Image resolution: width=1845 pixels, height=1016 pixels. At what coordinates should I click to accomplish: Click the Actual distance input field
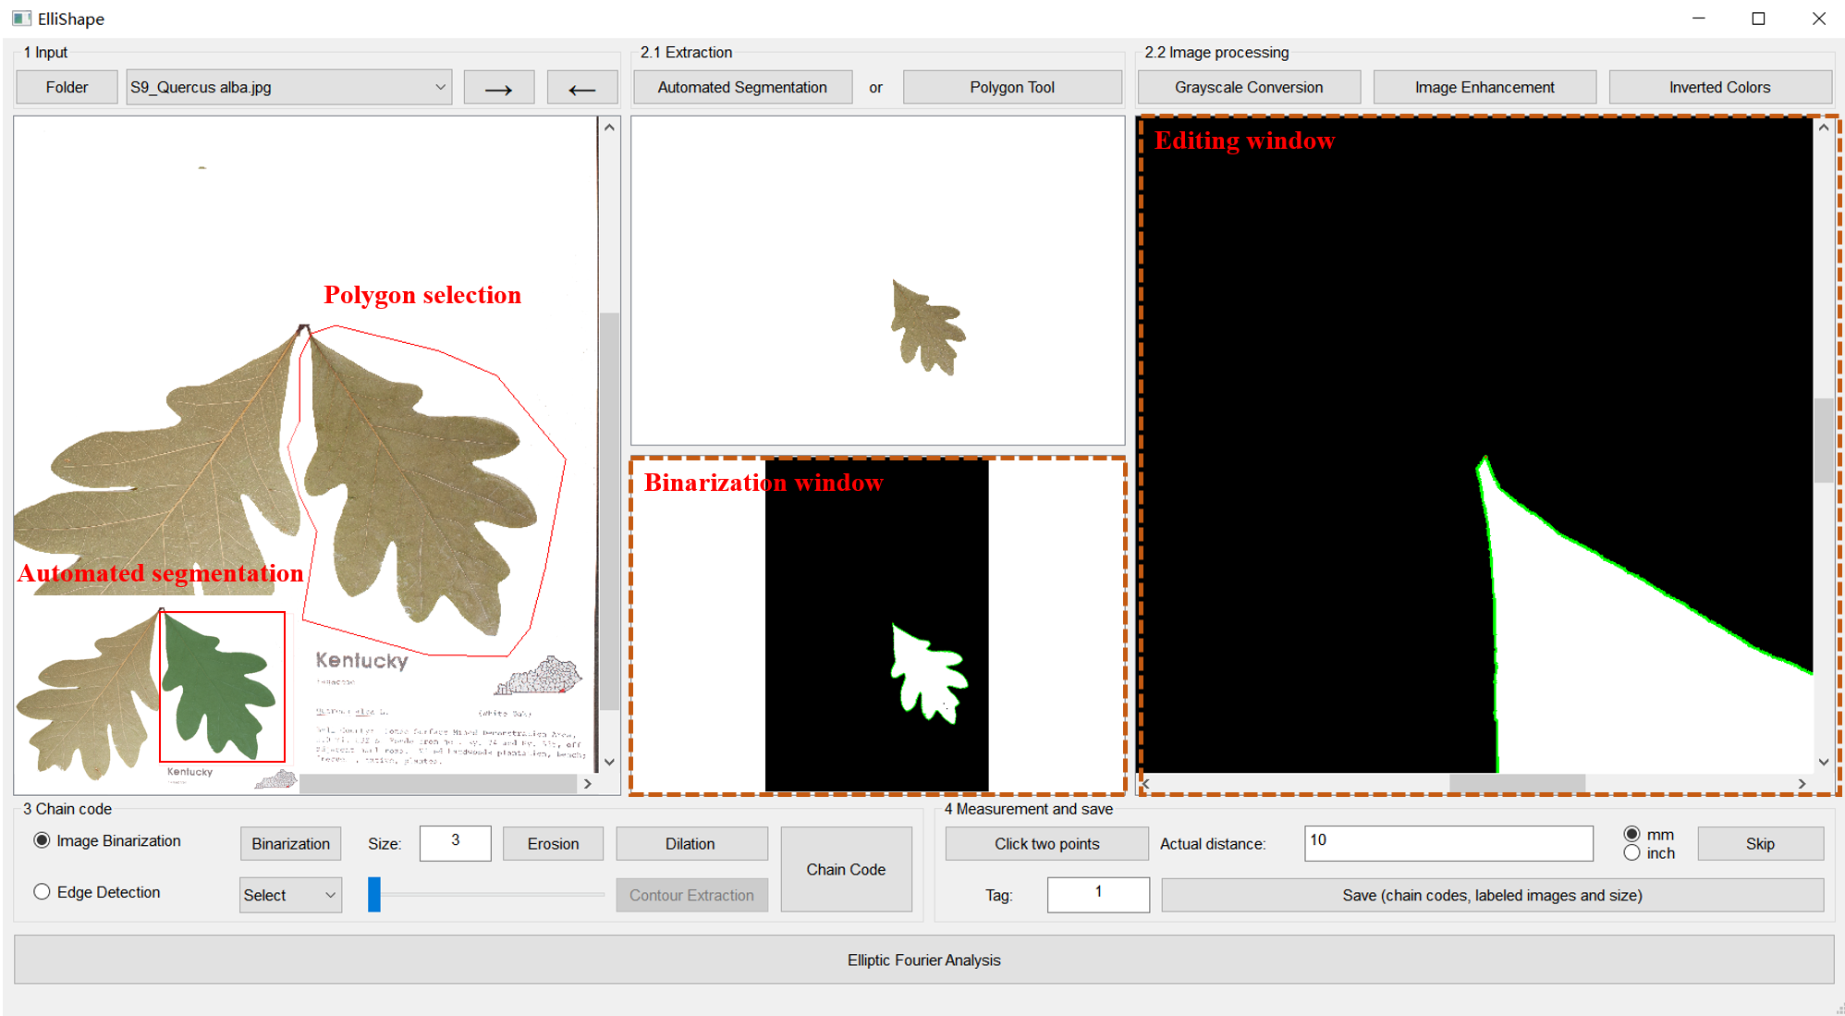[1448, 842]
